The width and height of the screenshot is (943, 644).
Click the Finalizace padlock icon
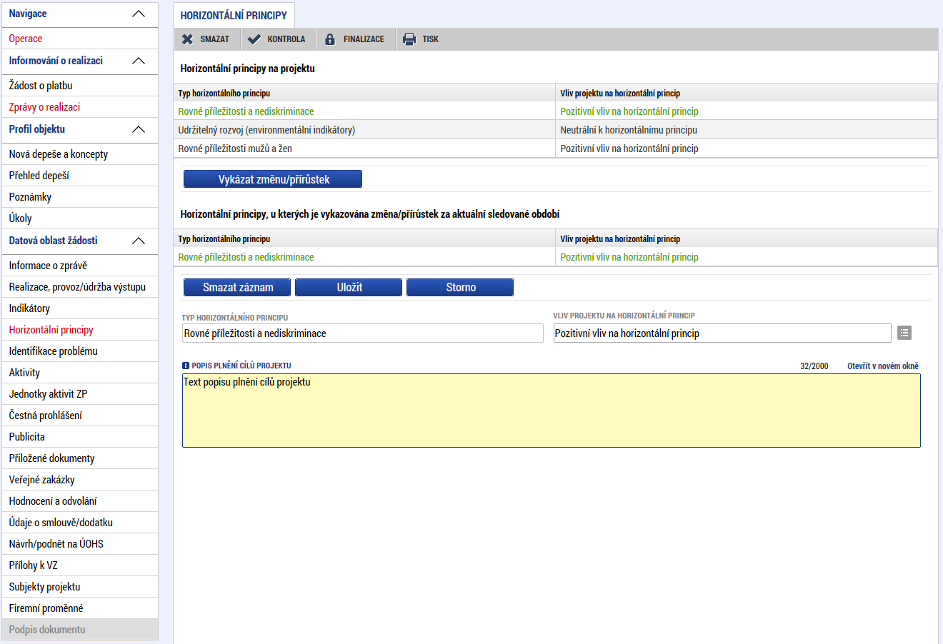[x=329, y=39]
